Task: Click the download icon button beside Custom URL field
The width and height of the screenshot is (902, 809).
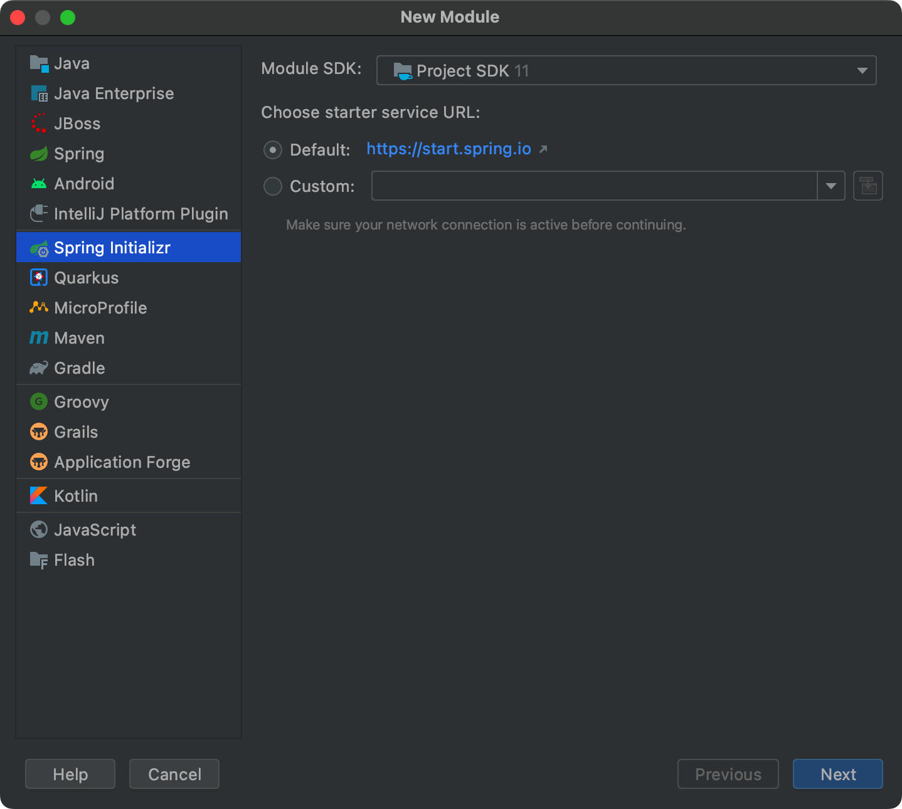Action: (x=868, y=186)
